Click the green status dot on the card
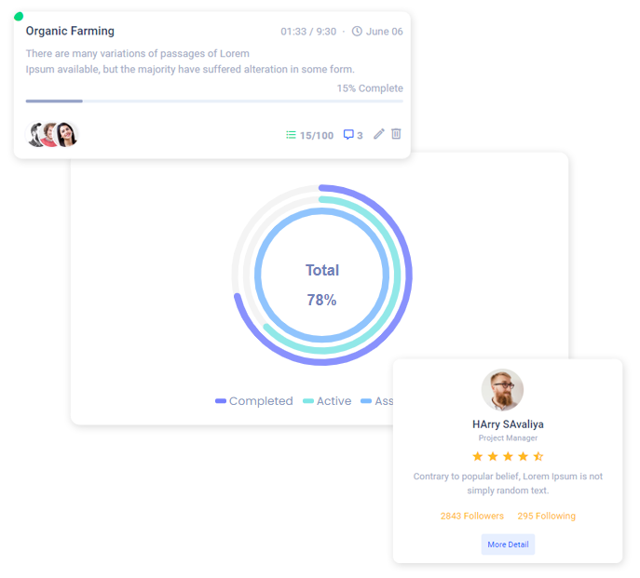 pos(19,17)
